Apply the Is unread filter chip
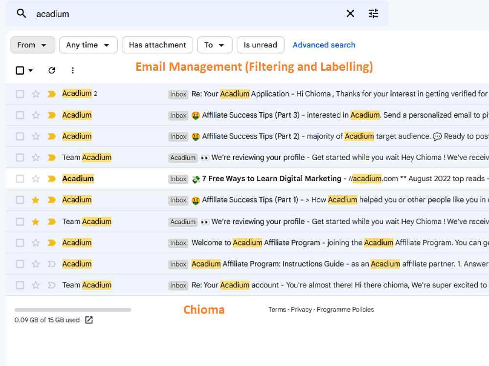 click(x=261, y=45)
